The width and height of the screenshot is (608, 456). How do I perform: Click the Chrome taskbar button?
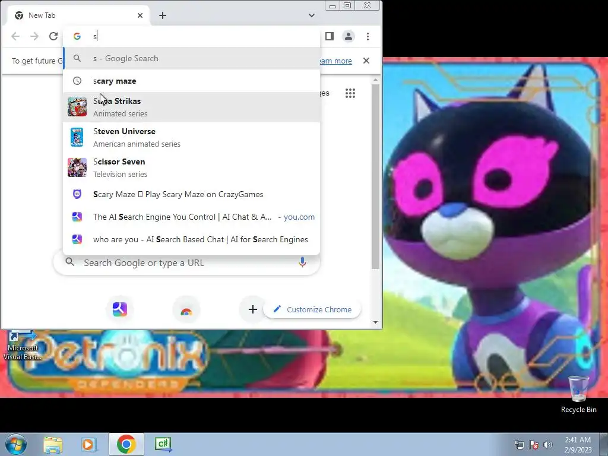tap(126, 444)
